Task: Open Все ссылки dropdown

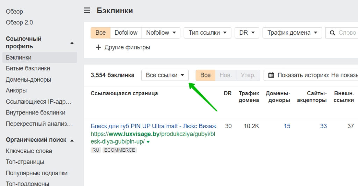Action: coord(165,75)
